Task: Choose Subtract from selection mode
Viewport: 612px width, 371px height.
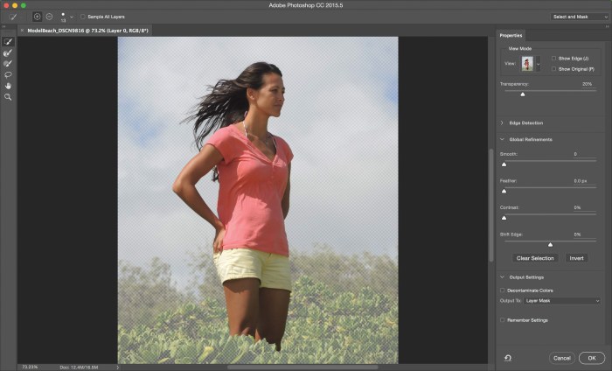Action: pos(49,17)
